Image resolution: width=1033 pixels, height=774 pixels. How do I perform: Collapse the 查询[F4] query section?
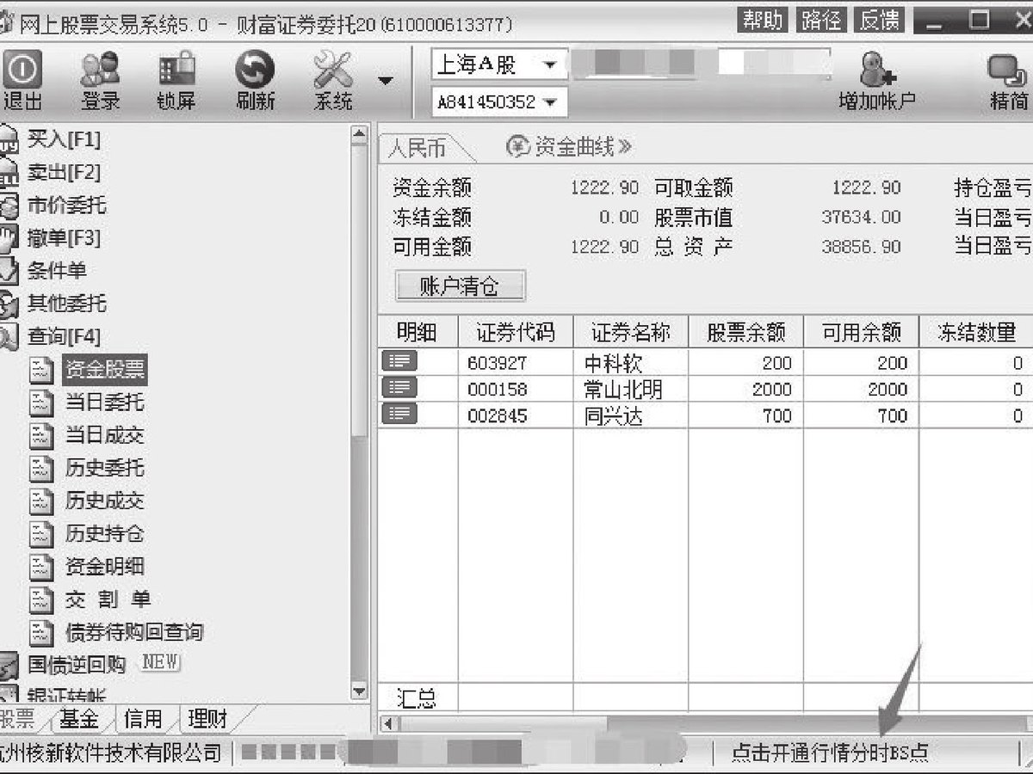point(63,336)
